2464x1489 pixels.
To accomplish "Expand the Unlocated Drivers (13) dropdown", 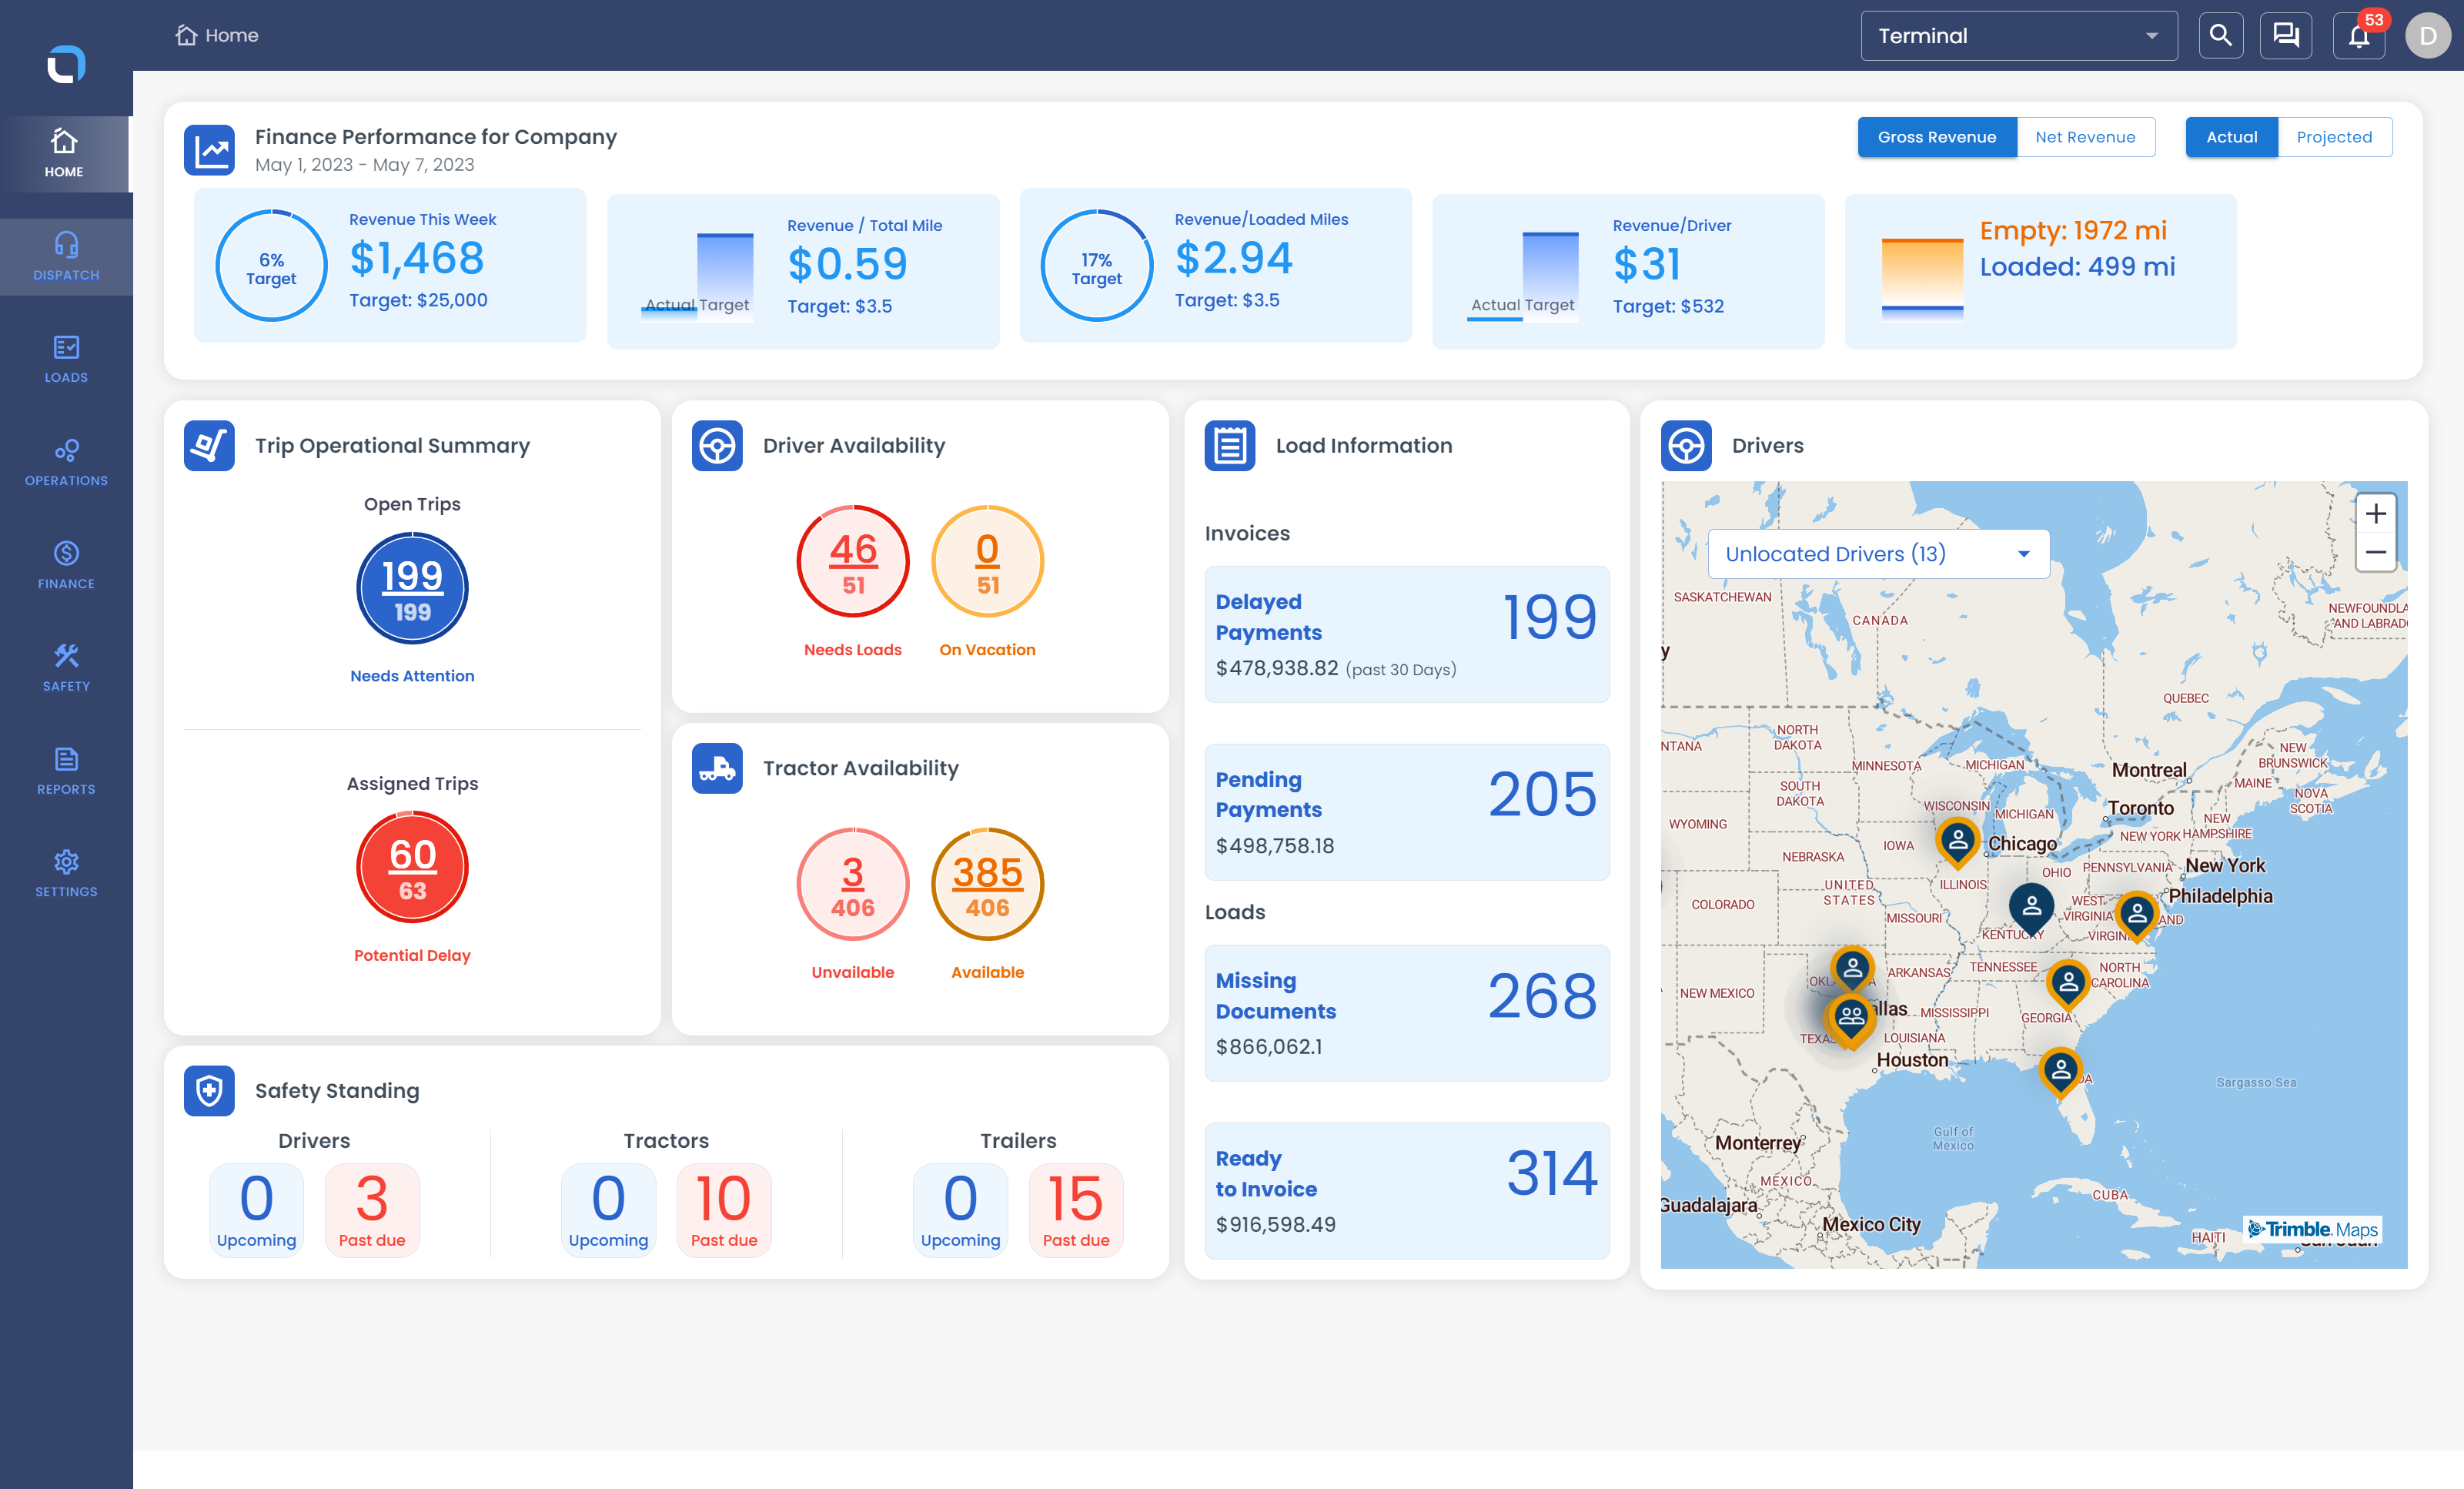I will 1878,554.
